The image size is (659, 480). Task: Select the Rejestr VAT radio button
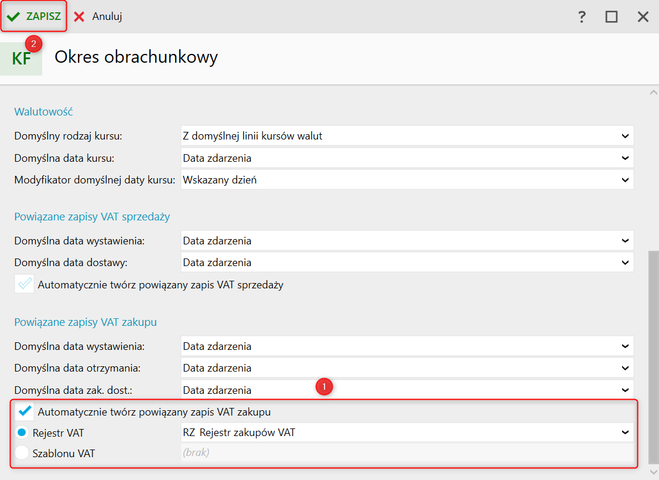pyautogui.click(x=22, y=433)
